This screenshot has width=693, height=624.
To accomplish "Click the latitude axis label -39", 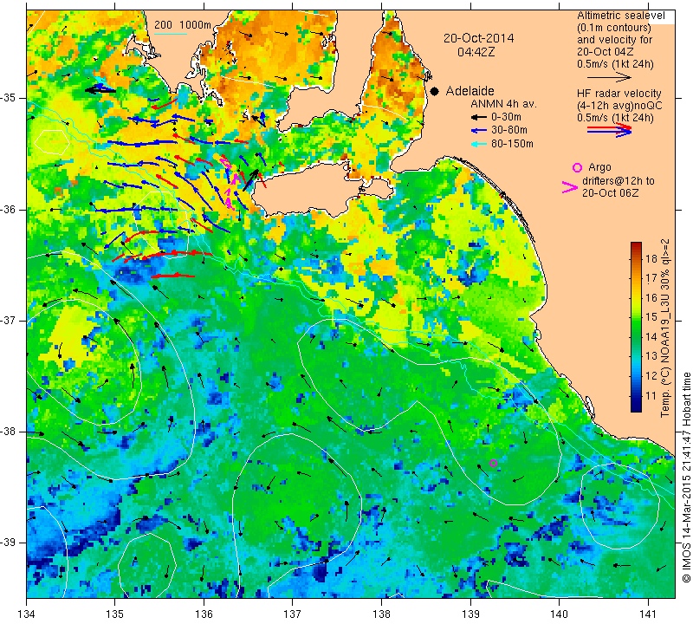I will click(9, 543).
